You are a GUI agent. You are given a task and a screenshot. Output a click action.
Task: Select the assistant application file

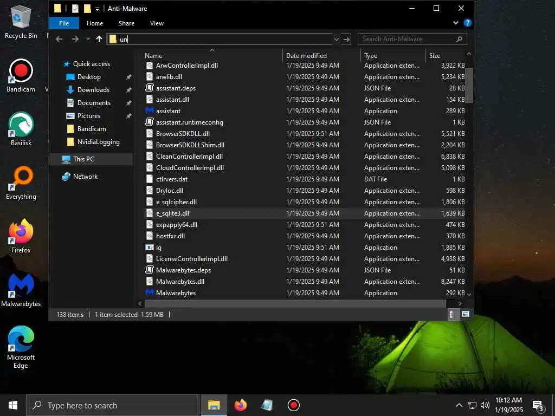coord(168,111)
